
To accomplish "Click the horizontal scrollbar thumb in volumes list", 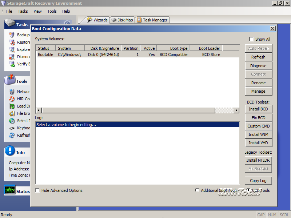I will click(128, 110).
